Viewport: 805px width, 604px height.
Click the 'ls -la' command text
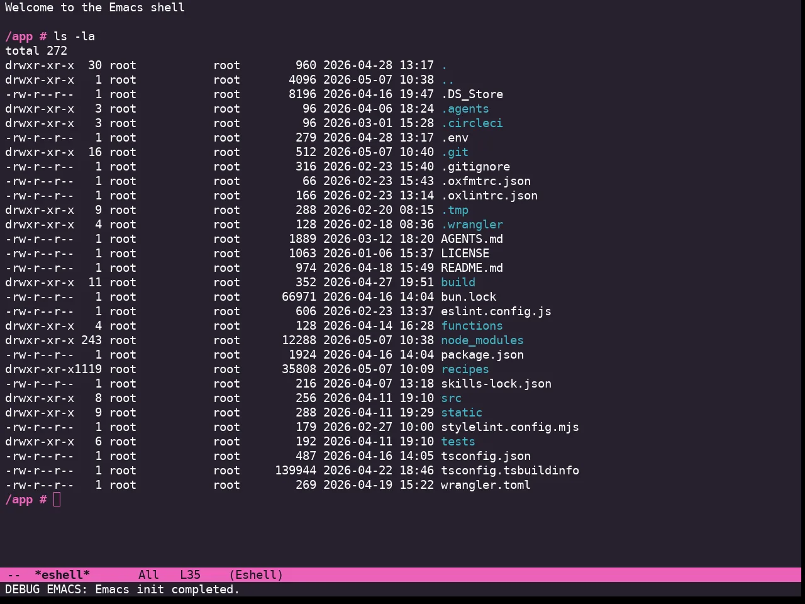[74, 36]
